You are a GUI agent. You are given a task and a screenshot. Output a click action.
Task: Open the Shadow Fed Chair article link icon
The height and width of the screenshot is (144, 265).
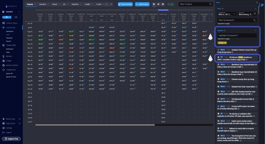pos(256,87)
